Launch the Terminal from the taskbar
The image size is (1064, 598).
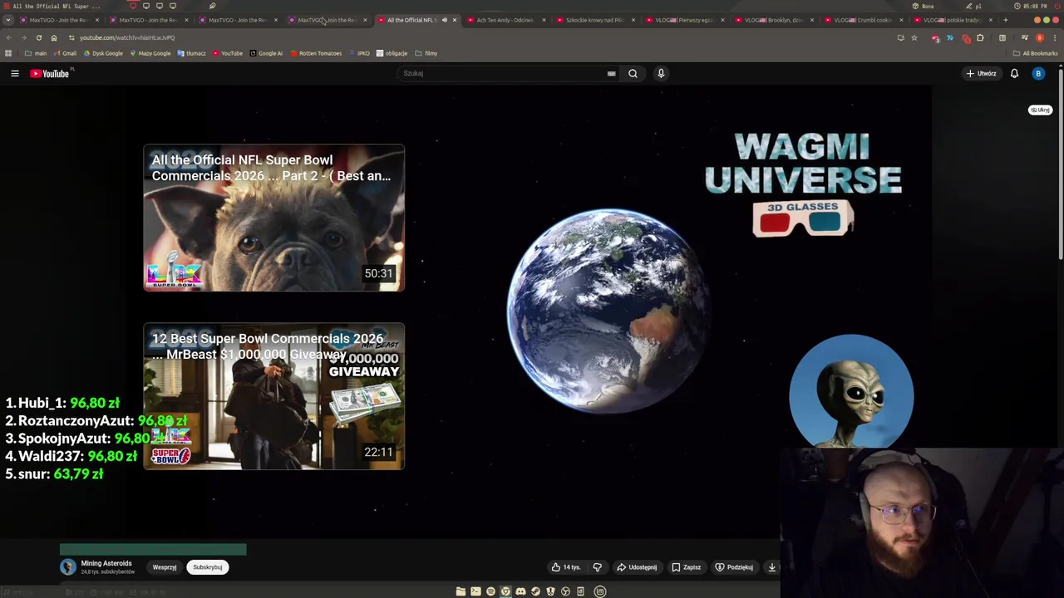tap(475, 591)
